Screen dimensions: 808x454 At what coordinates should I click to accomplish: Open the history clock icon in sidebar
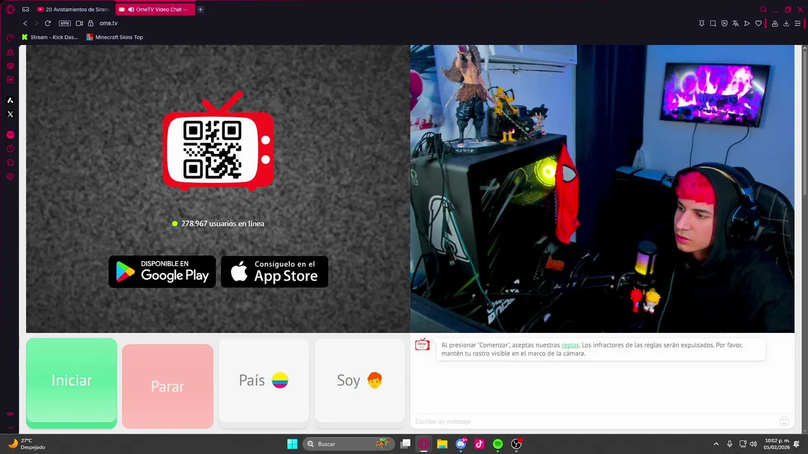[x=10, y=149]
